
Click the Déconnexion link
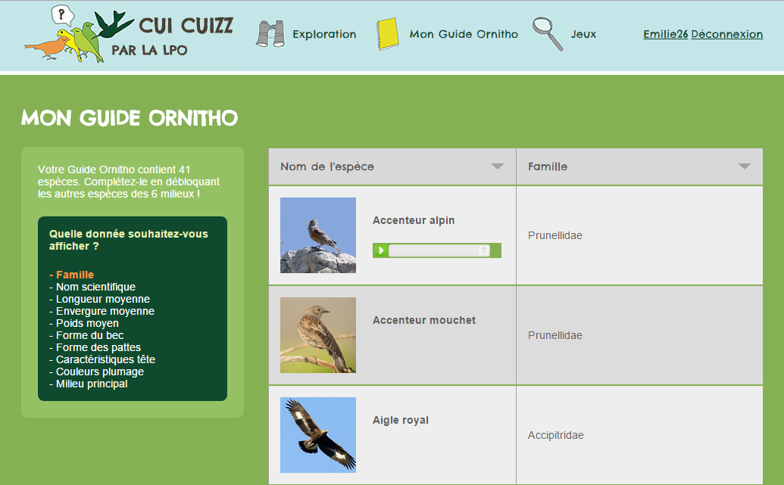(726, 34)
